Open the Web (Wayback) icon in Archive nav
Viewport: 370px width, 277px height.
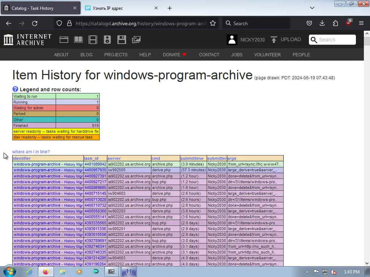click(64, 40)
